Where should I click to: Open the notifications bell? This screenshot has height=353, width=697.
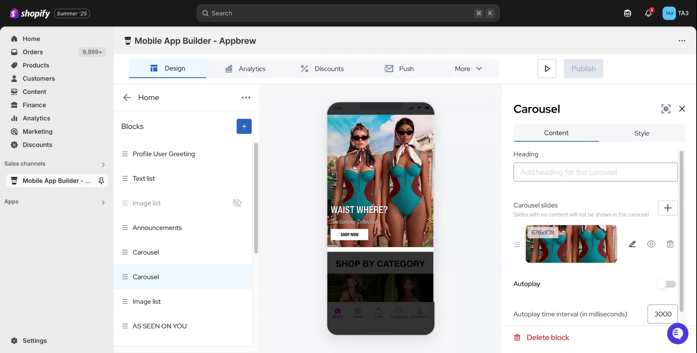[x=648, y=13]
